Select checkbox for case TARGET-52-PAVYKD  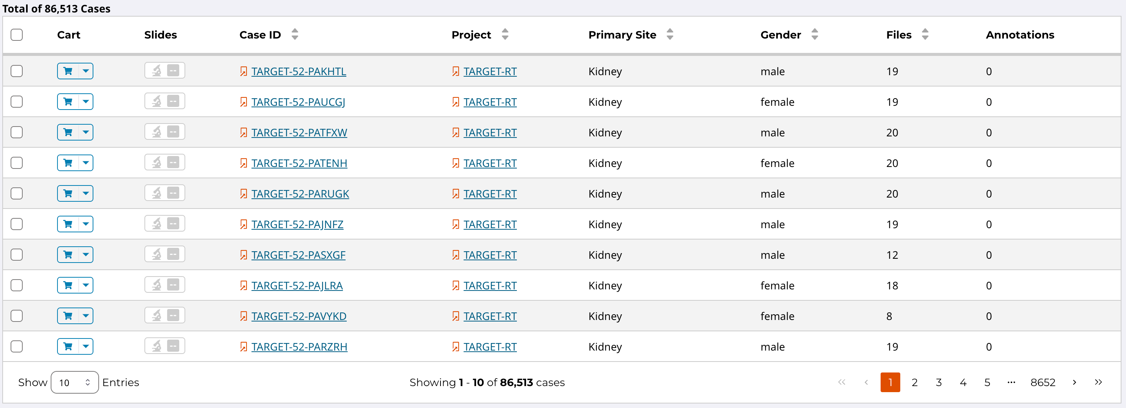17,316
